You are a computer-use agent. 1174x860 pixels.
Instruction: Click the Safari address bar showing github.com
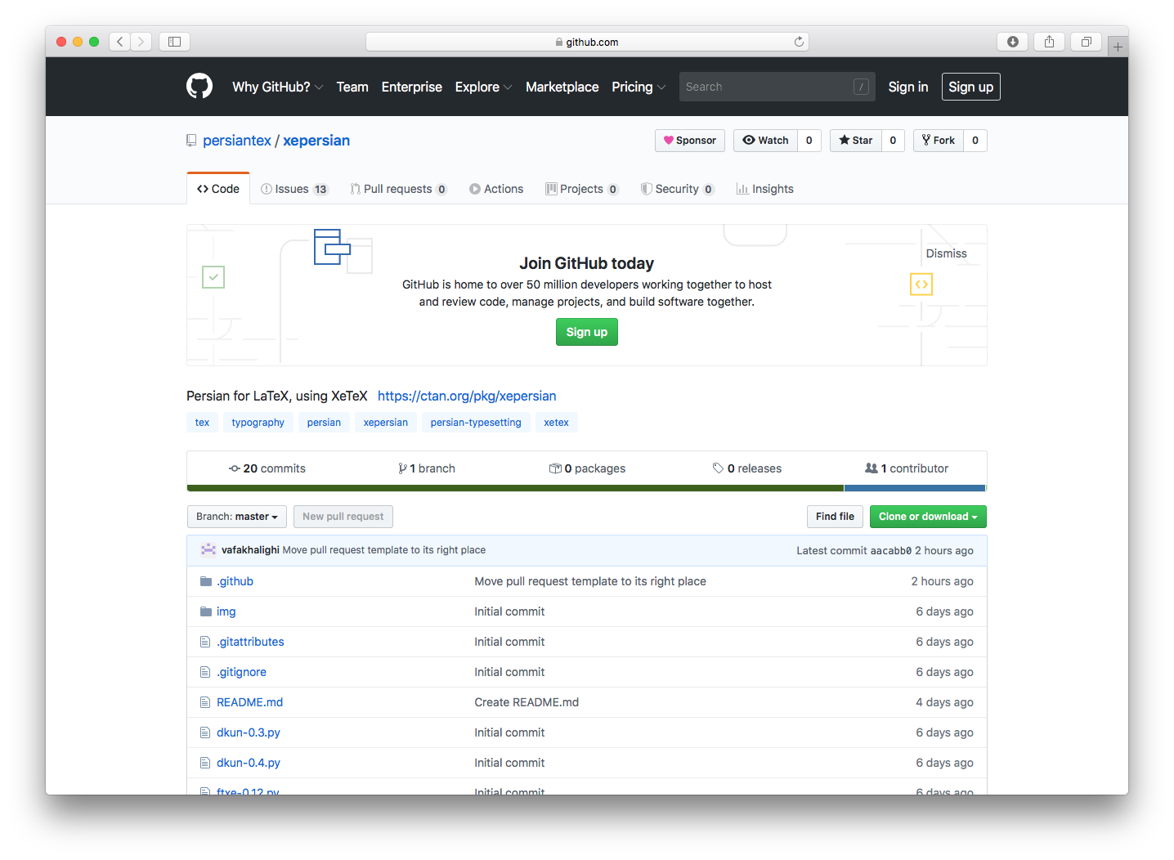pos(587,42)
